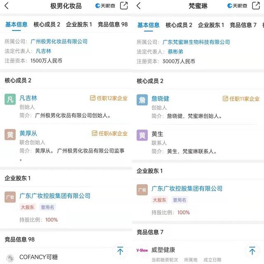This screenshot has width=264, height=264.
Task: Tap V-Show logo of 威塑健康
Action: click(x=142, y=250)
